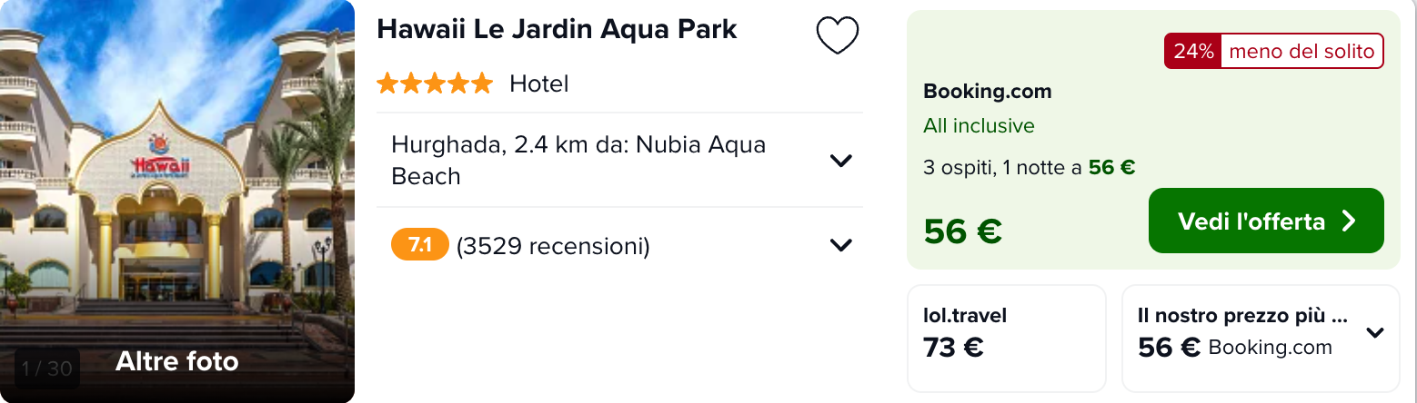
Task: Select the lol.travel 73 € offer
Action: [x=1007, y=338]
